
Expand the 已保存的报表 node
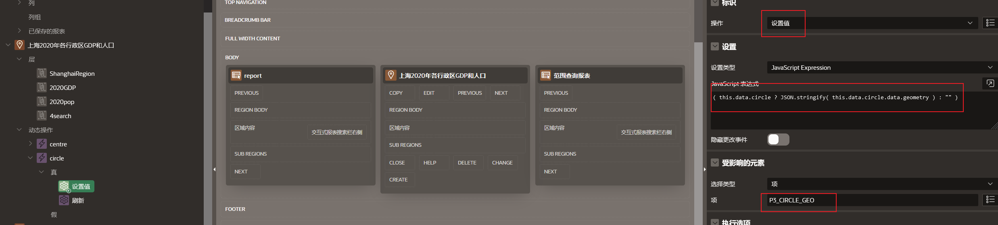(19, 31)
